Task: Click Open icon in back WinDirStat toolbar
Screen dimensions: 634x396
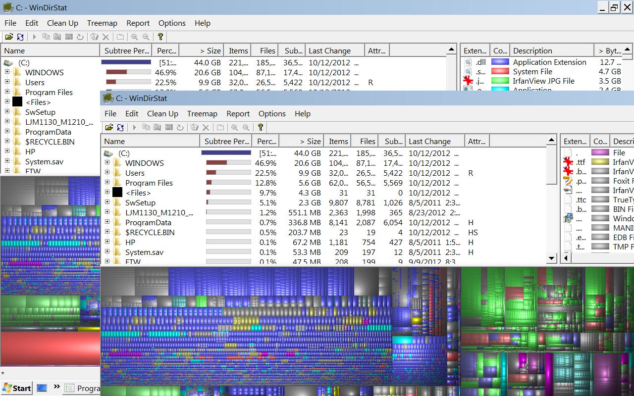Action: point(9,37)
